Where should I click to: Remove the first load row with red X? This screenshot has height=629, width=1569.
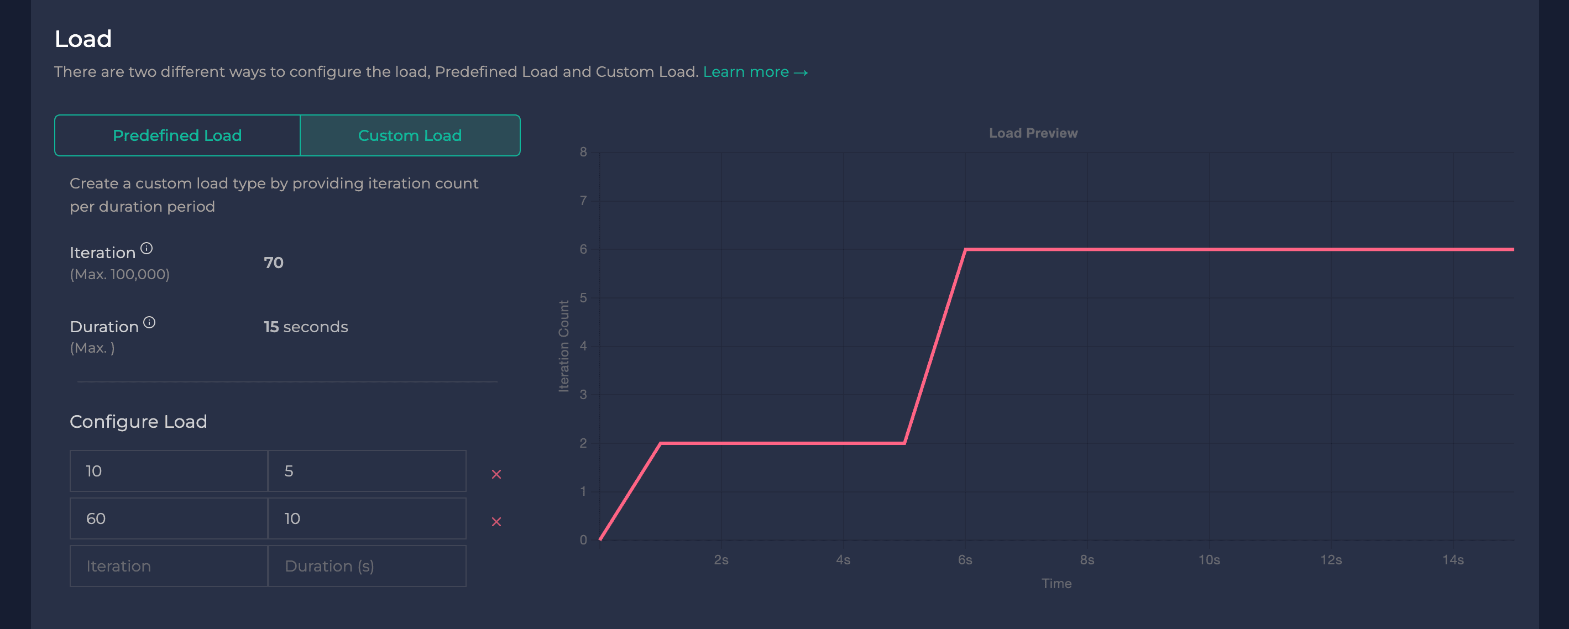[497, 473]
